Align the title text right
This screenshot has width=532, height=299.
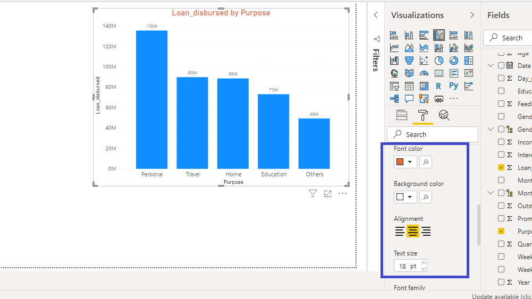426,232
